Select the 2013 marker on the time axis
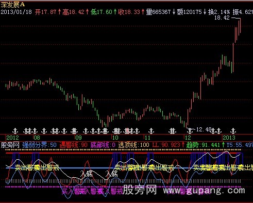 [x=229, y=138]
